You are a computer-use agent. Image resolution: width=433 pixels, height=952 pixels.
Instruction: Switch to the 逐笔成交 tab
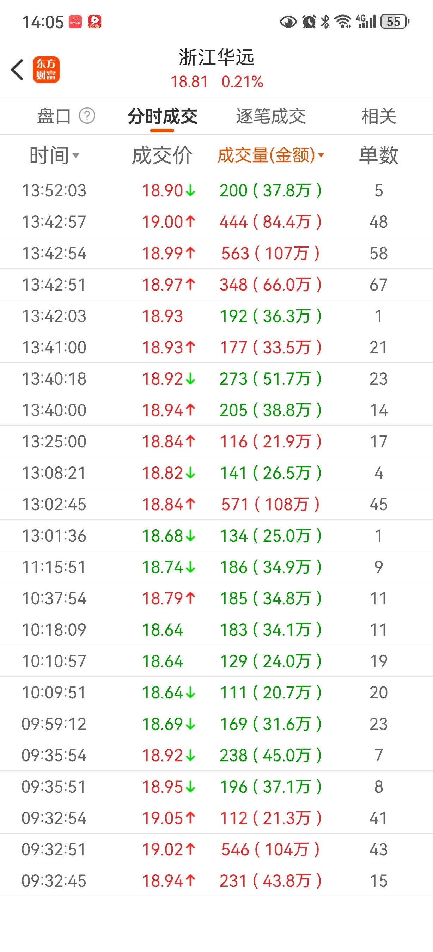tap(271, 116)
